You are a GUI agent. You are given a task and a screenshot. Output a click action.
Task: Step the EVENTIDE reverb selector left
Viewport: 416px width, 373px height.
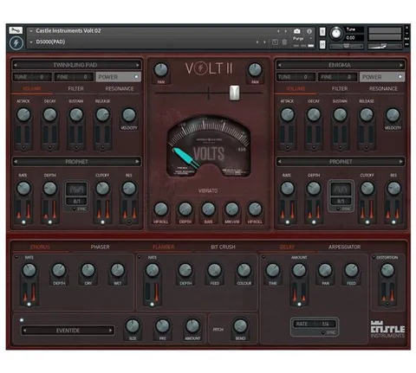24,331
